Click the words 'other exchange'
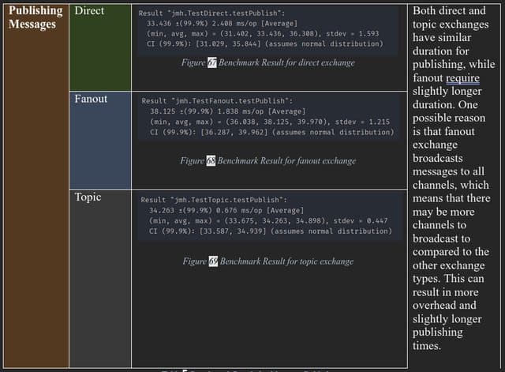This screenshot has height=372, width=505. 449,265
